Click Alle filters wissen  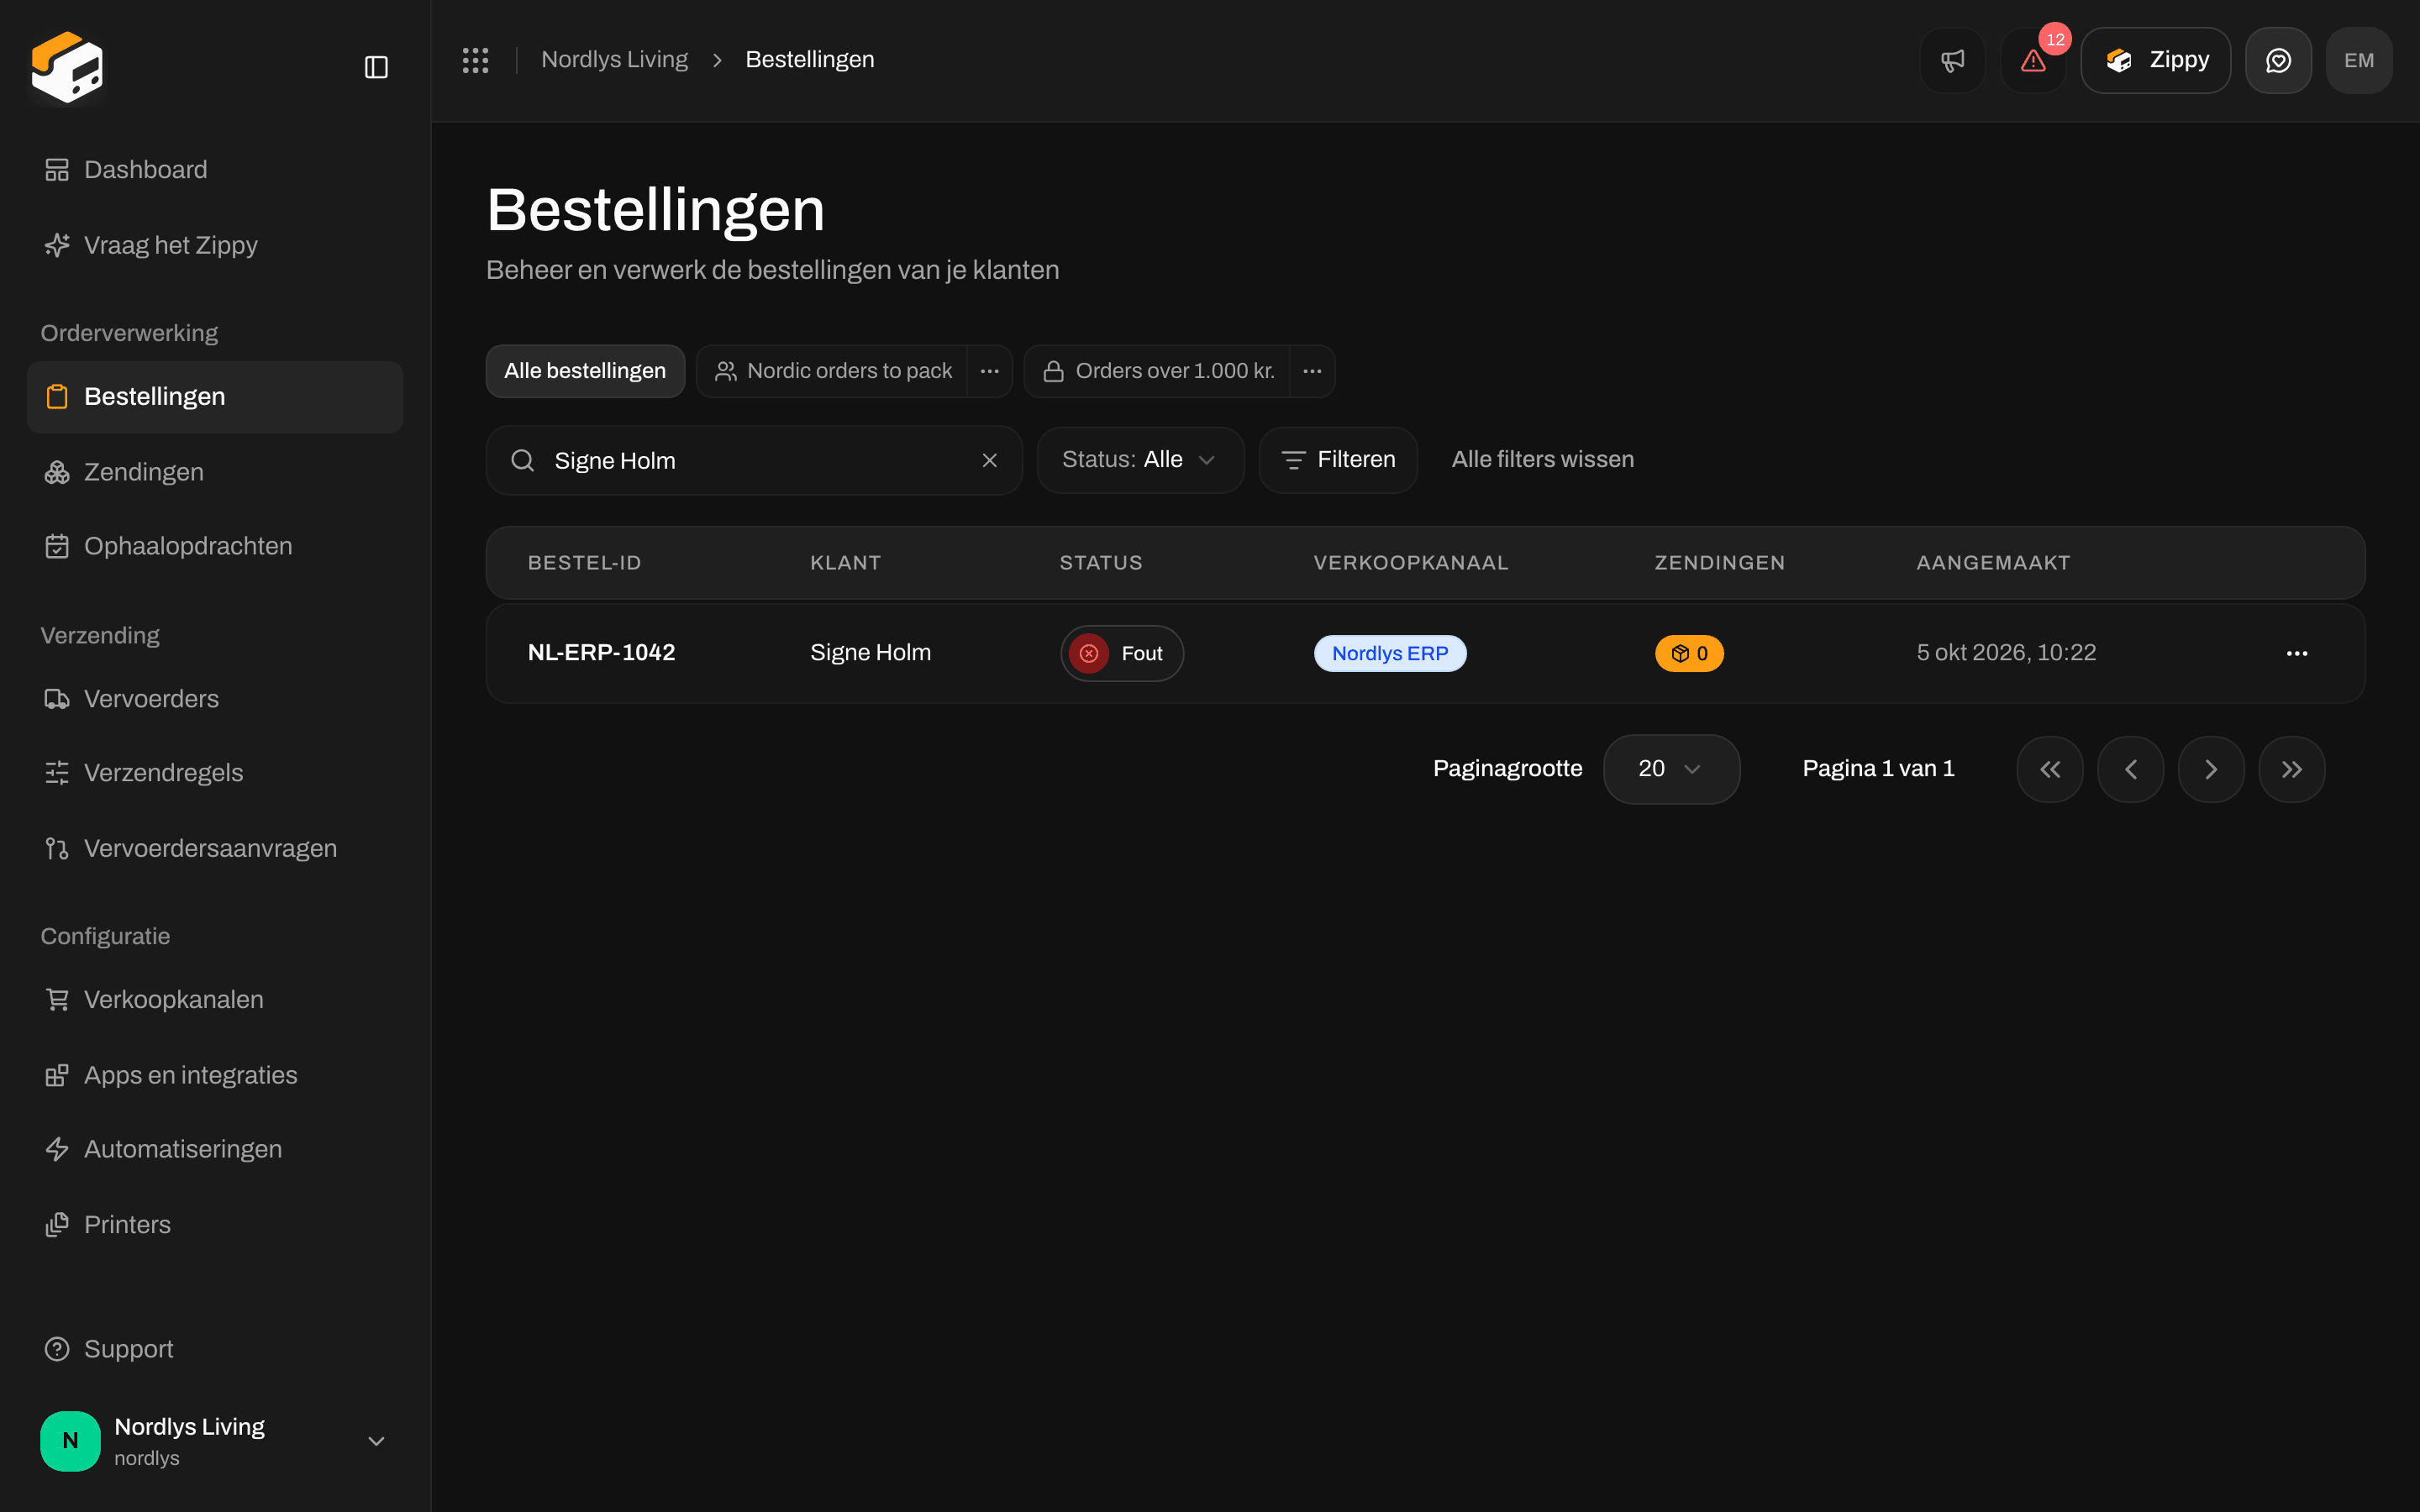pyautogui.click(x=1542, y=460)
